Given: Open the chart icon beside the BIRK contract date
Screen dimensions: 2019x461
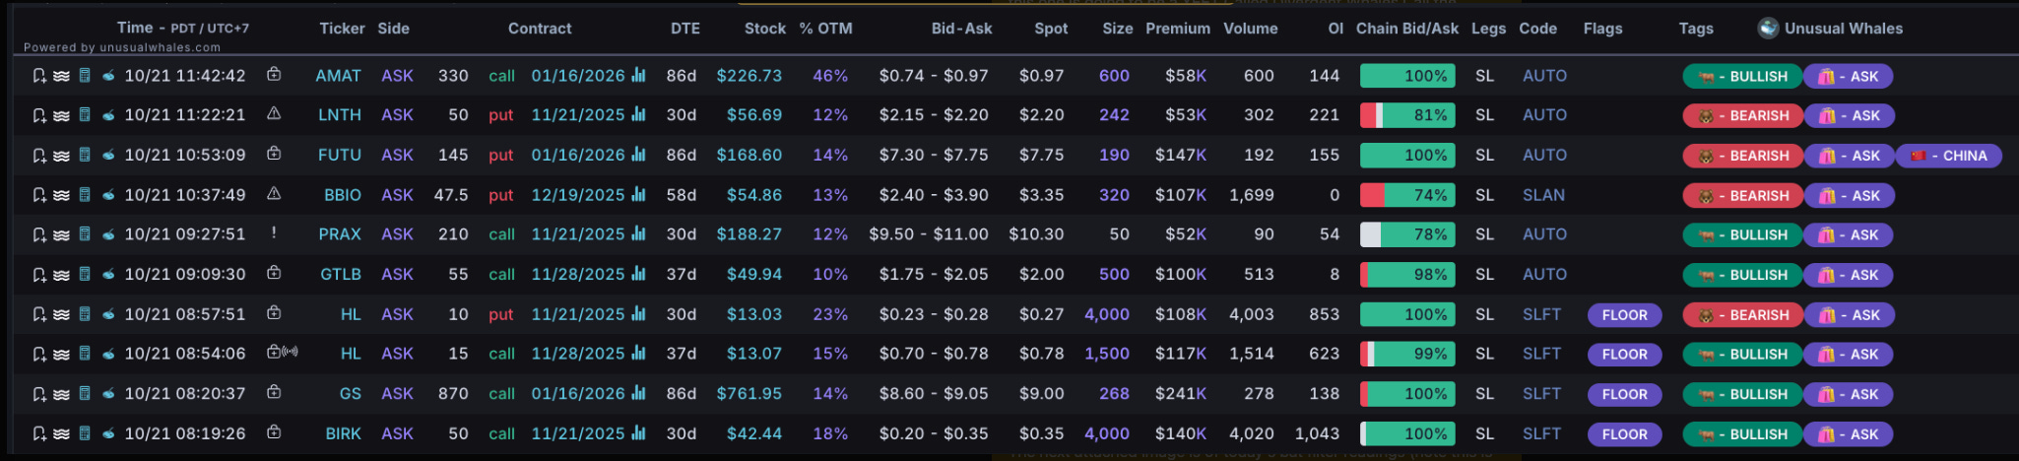Looking at the screenshot, I should (638, 433).
